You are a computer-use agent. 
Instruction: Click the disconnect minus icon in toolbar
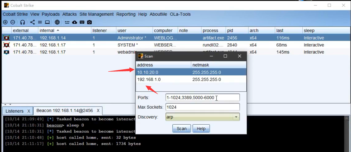pyautogui.click(x=13, y=22)
